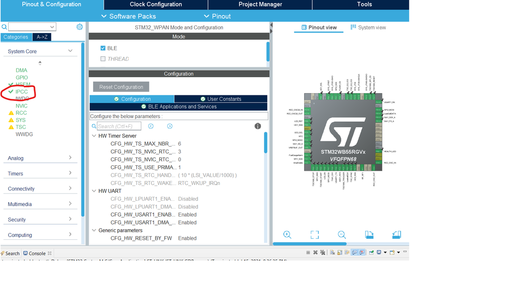Collapse the Generic parameters group
The height and width of the screenshot is (286, 508).
(x=94, y=230)
